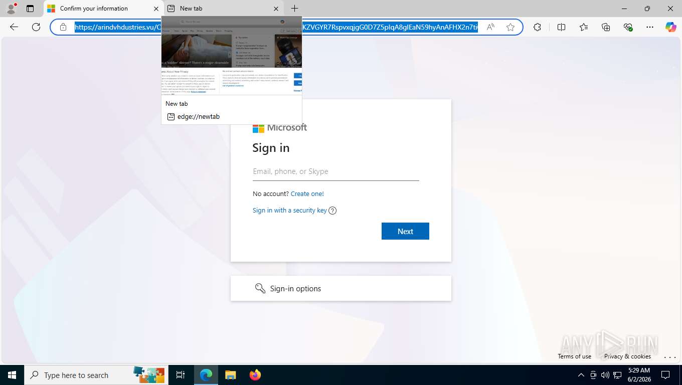This screenshot has height=385, width=682.
Task: Open Browser essentials
Action: pyautogui.click(x=628, y=27)
